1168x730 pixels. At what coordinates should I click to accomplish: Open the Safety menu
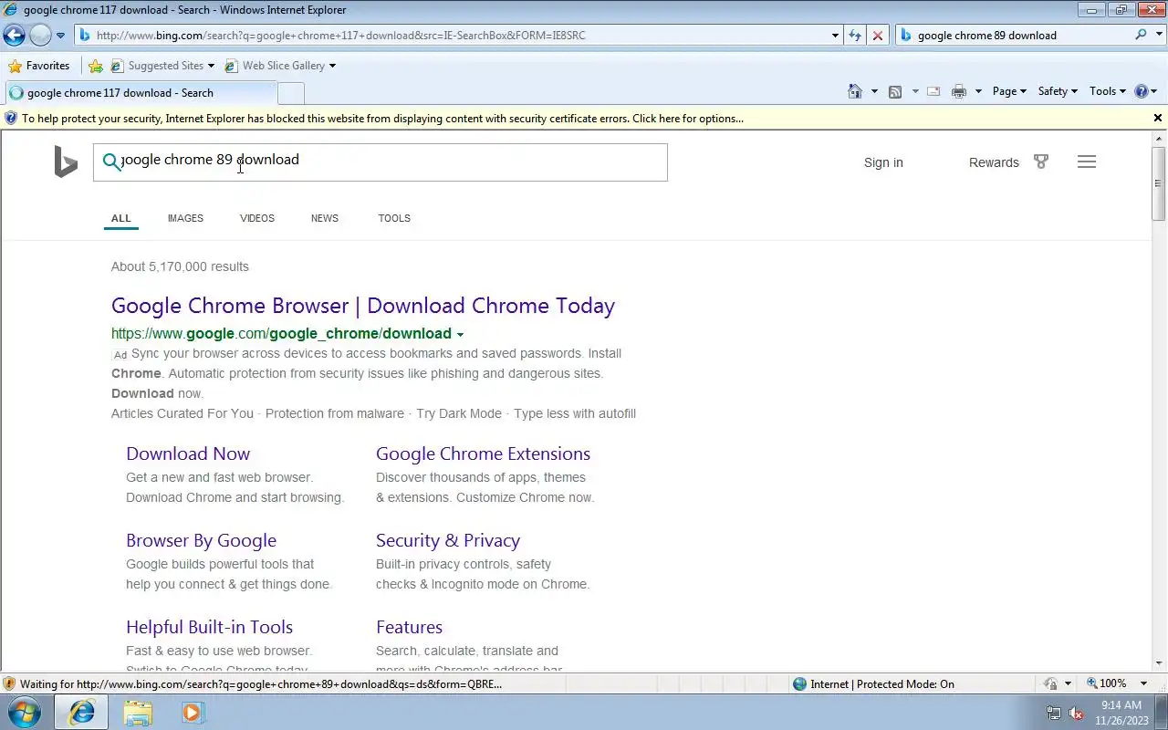coord(1058,91)
